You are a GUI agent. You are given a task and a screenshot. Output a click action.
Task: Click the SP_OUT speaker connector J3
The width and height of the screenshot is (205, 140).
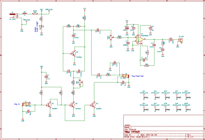pyautogui.click(x=181, y=41)
